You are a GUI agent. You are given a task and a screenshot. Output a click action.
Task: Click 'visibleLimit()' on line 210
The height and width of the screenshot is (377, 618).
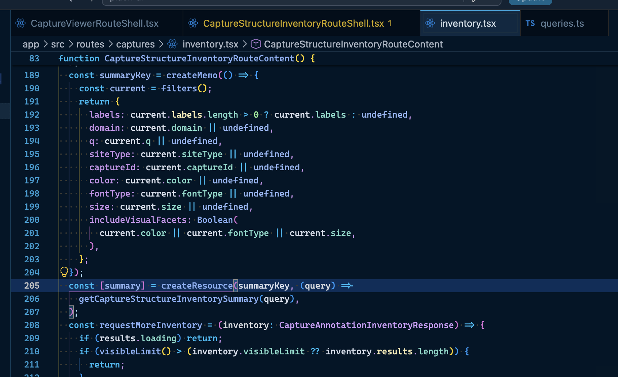point(135,351)
